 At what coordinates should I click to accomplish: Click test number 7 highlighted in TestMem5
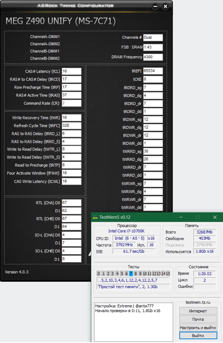(x=131, y=274)
